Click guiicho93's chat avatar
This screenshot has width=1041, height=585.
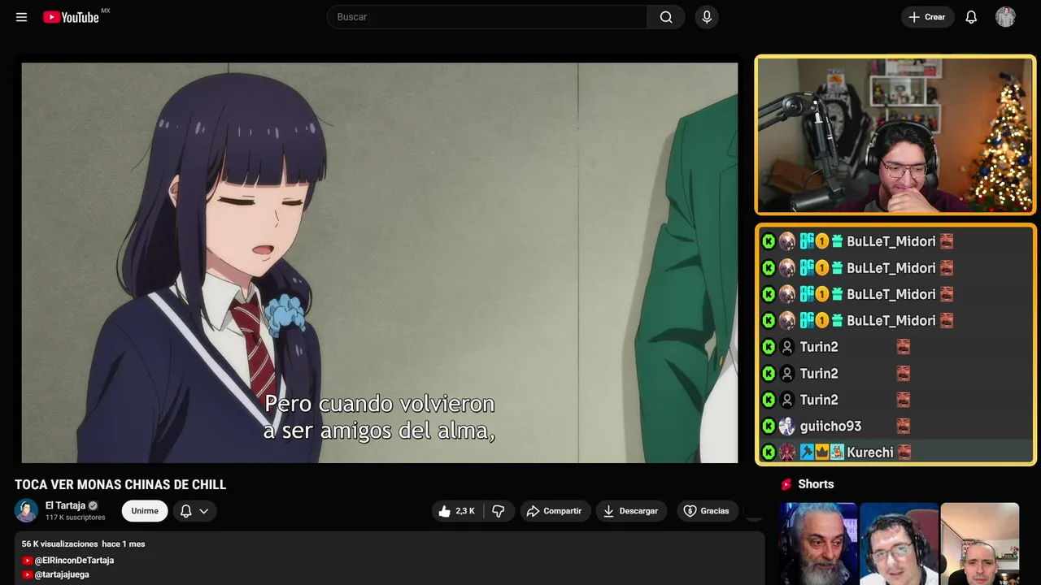[x=786, y=426]
